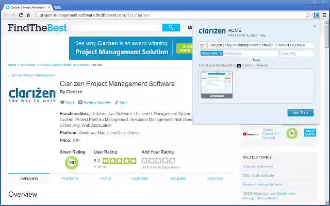Rate with the first empty star in Add Your Rating
Viewport: 330px width, 206px height.
pyautogui.click(x=144, y=161)
